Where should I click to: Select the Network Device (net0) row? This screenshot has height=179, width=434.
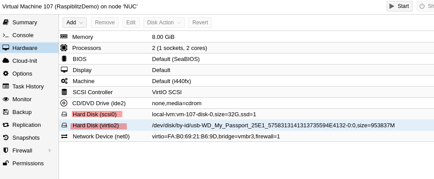[246, 136]
